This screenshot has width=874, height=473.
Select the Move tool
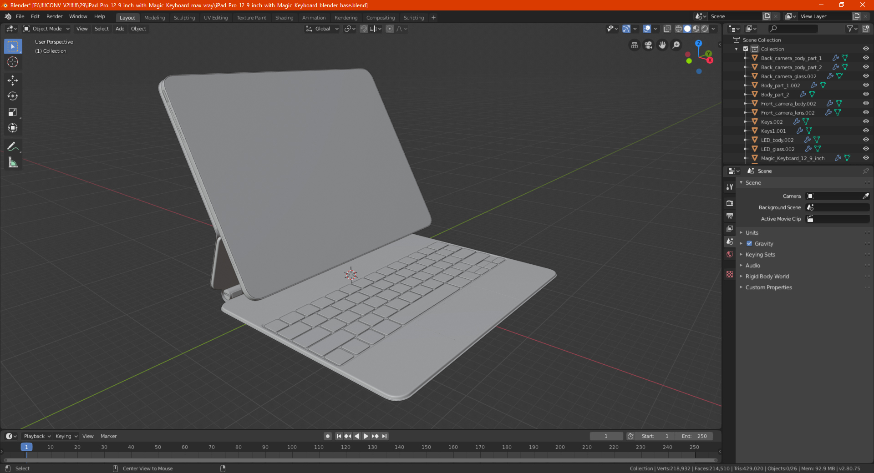pyautogui.click(x=13, y=81)
